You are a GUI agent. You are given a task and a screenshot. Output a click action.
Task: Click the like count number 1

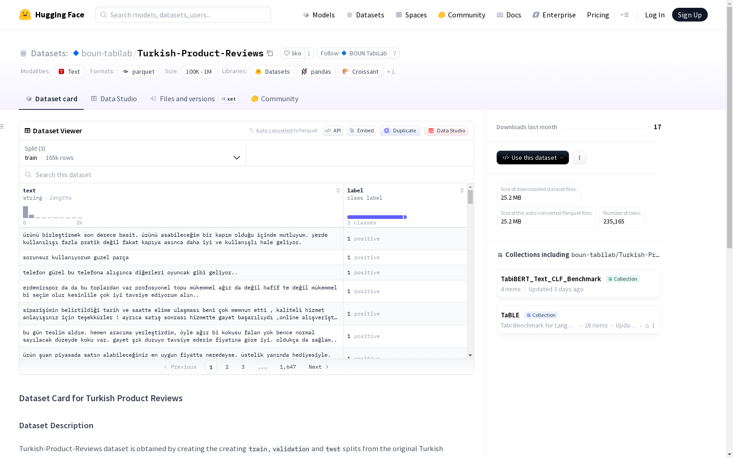(x=309, y=54)
